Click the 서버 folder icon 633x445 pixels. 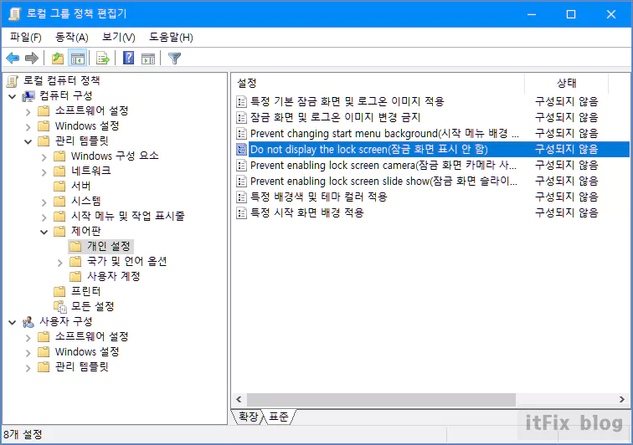pos(59,186)
